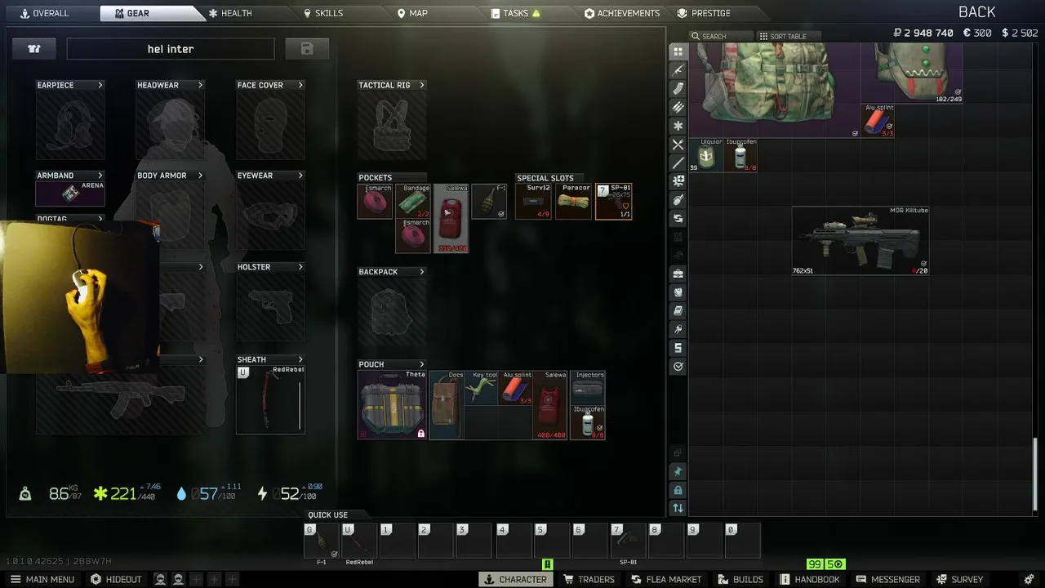Select the Theta secure container in pouch

pyautogui.click(x=393, y=405)
